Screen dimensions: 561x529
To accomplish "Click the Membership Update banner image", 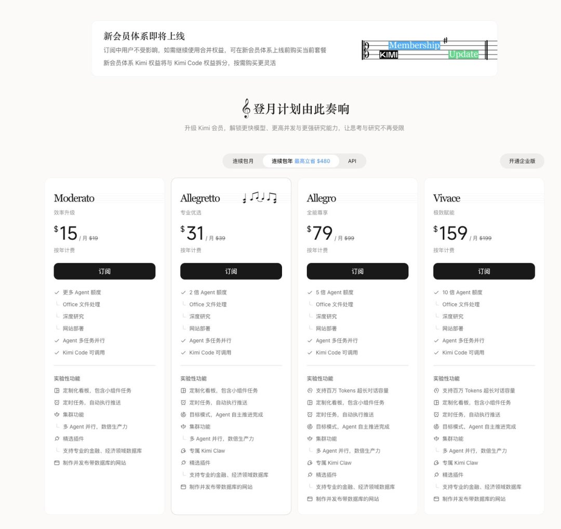I will point(430,49).
